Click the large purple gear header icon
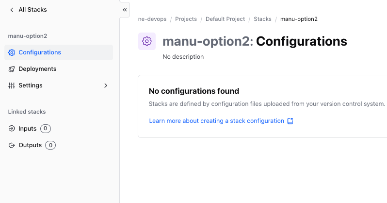 click(x=147, y=41)
